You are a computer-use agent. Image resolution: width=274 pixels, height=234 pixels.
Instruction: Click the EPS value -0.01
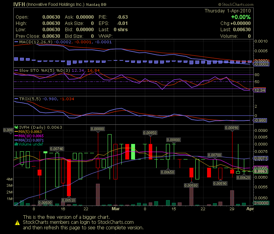(122, 23)
